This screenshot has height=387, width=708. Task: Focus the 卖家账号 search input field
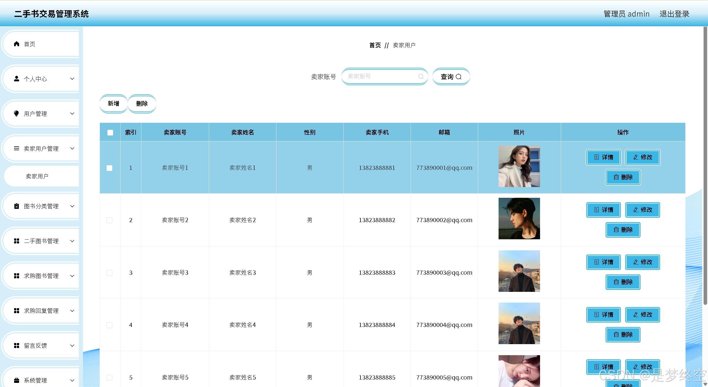point(385,76)
